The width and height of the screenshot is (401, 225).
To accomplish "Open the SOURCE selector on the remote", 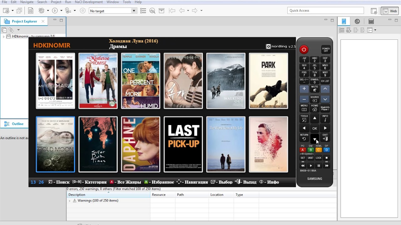I will point(315,99).
